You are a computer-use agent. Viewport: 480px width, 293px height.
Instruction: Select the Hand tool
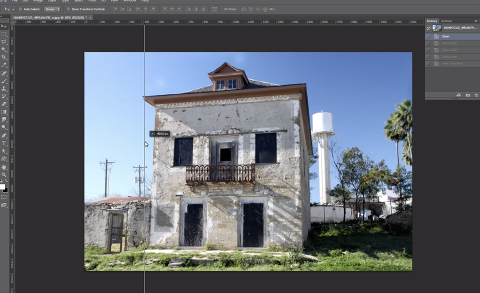[x=4, y=167]
